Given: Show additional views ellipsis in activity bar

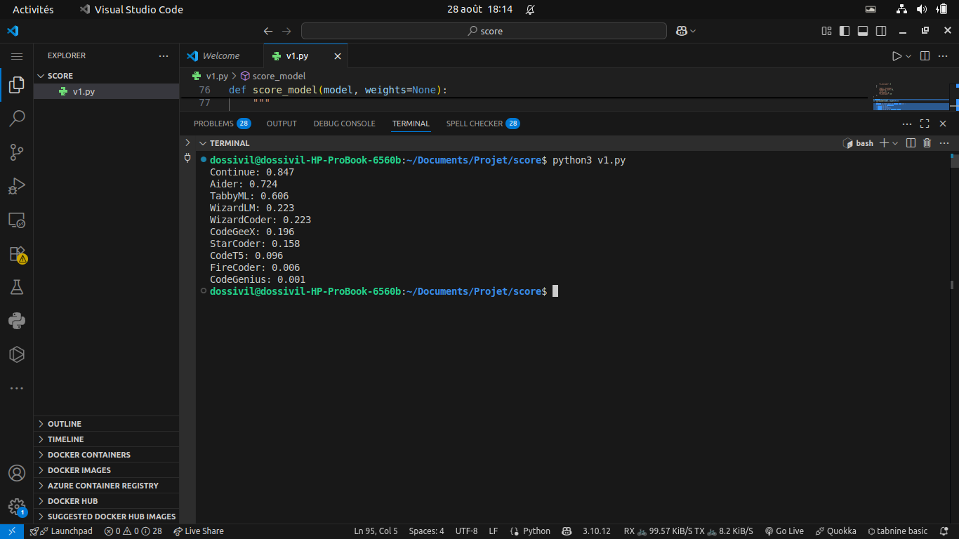Looking at the screenshot, I should click(x=17, y=388).
